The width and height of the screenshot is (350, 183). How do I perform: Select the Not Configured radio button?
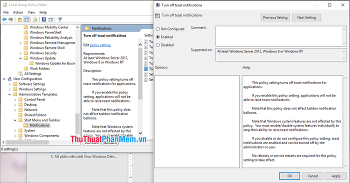[158, 29]
